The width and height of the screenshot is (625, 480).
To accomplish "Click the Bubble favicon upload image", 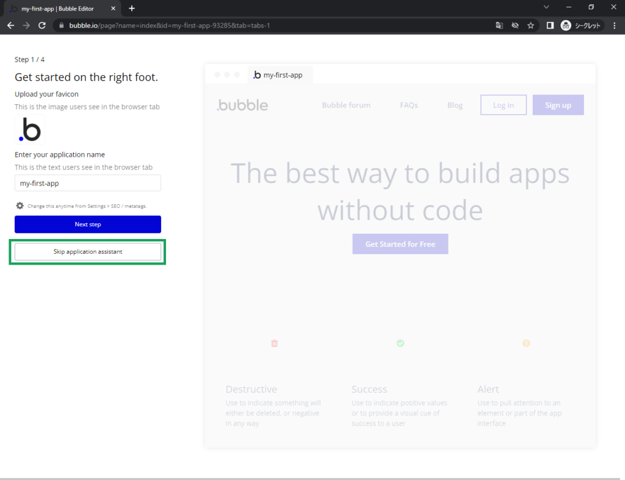I will (x=30, y=130).
